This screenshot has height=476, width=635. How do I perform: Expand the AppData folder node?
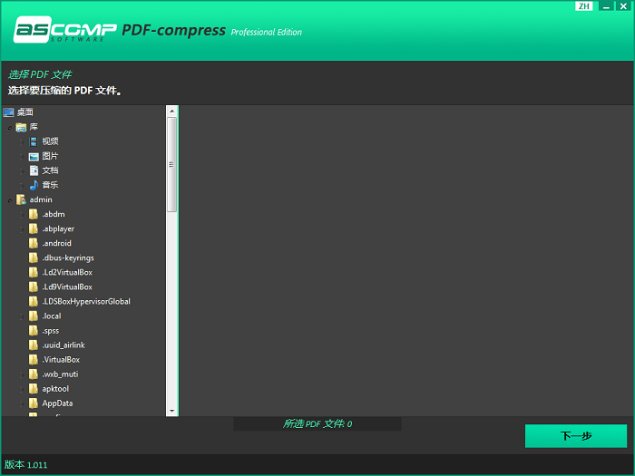[x=22, y=404]
